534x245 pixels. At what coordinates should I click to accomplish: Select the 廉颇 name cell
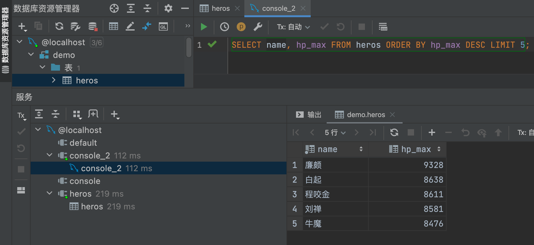pos(336,165)
